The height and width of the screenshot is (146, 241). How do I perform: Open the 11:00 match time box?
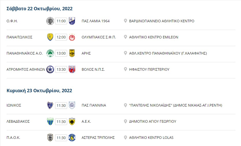pos(61,21)
